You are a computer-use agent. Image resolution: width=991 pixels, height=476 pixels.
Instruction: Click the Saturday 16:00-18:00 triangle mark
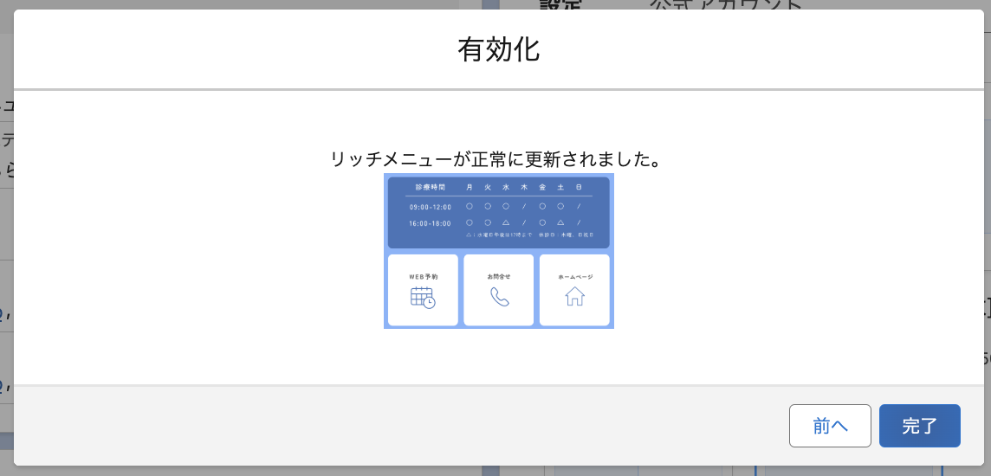click(x=560, y=223)
